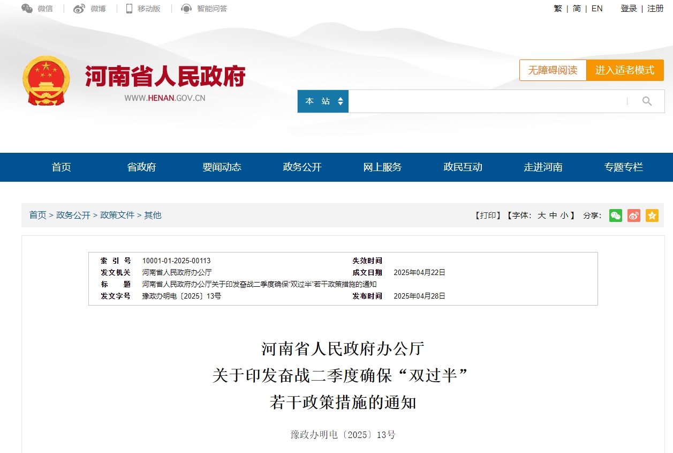Share the article via the red Weibo icon

pyautogui.click(x=634, y=216)
